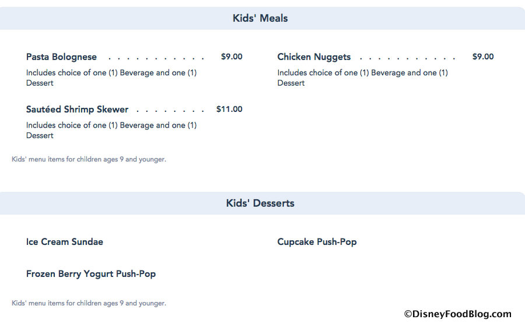Choose the Sautéed Shrimp Skewer item
Viewport: 525px width, 330px height.
click(77, 110)
